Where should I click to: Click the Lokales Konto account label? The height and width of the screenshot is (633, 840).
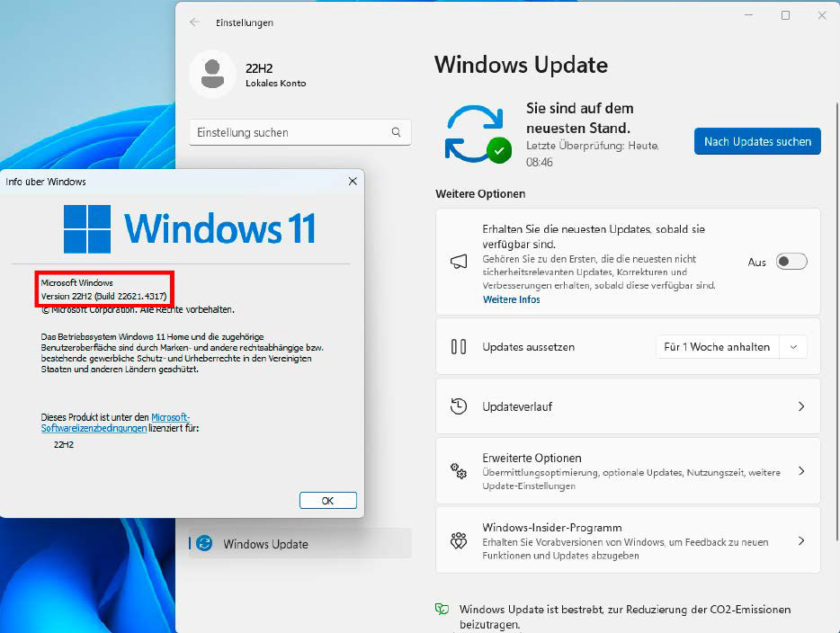[x=276, y=83]
